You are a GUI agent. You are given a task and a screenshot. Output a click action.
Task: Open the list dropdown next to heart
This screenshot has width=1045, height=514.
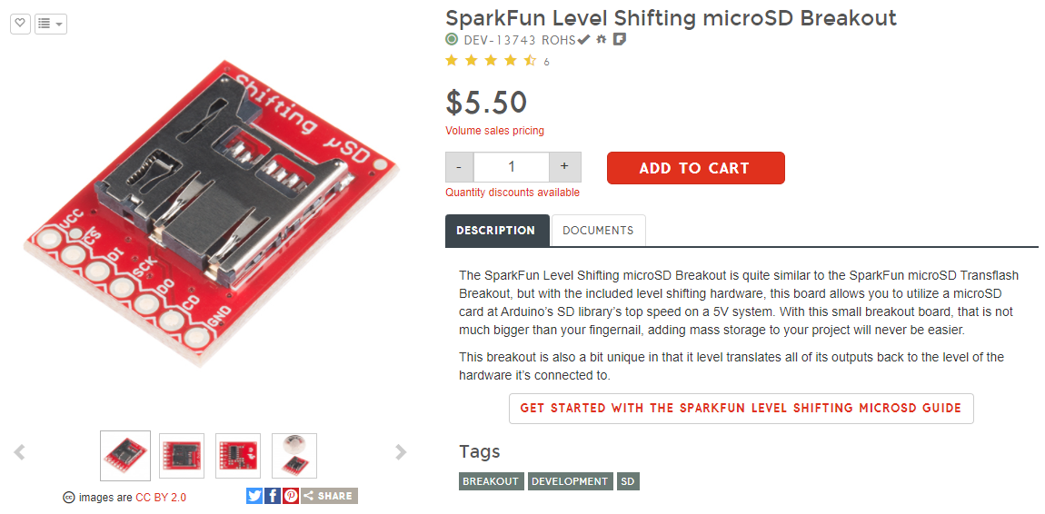(x=50, y=24)
